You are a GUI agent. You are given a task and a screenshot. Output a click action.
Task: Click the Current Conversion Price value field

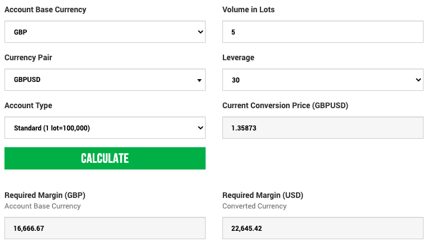322,128
